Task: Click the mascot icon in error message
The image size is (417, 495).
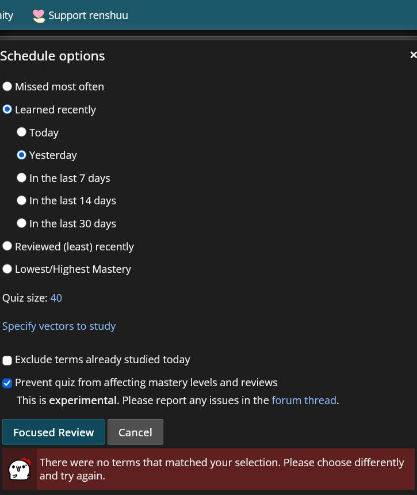Action: click(20, 470)
